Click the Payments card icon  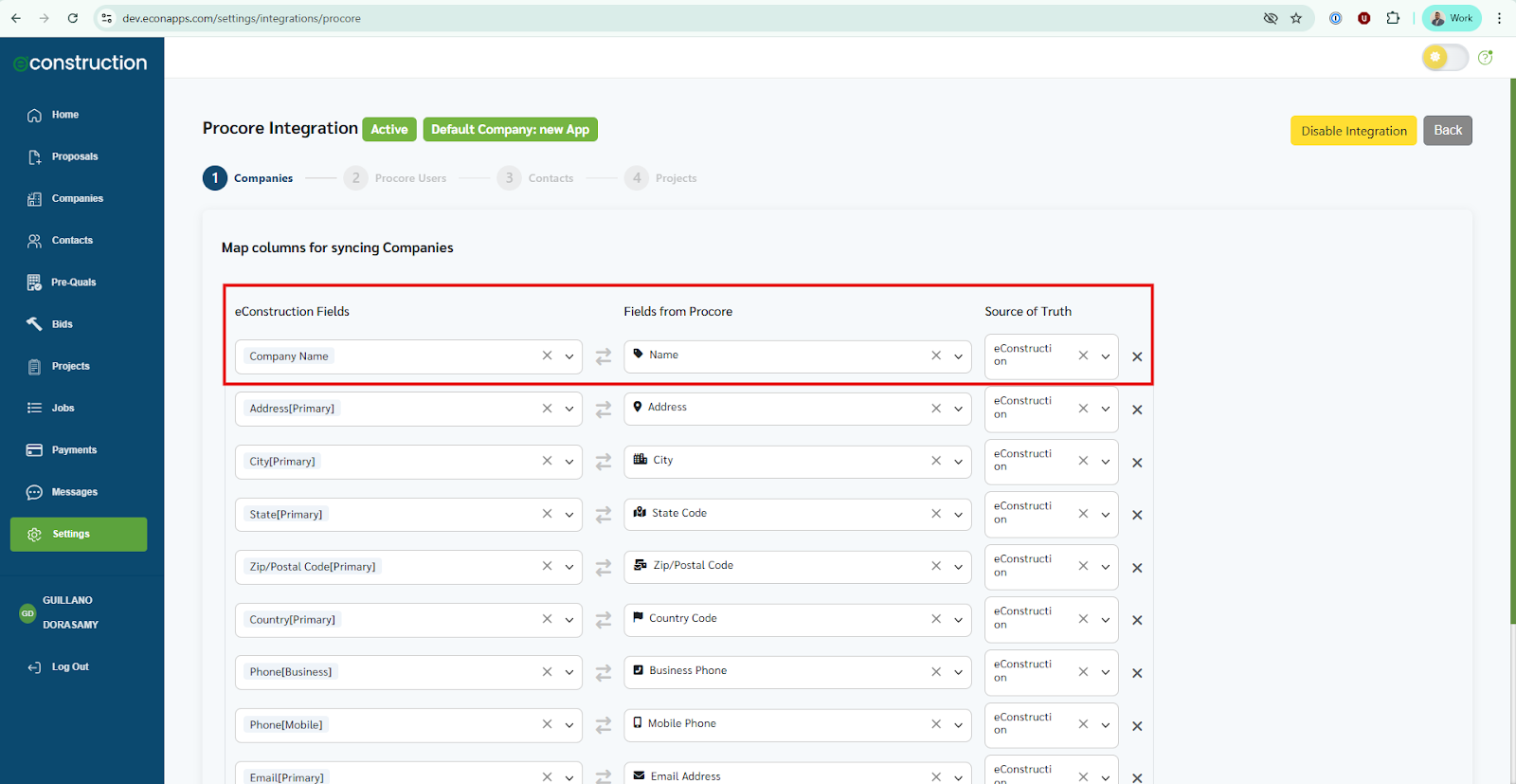[35, 450]
